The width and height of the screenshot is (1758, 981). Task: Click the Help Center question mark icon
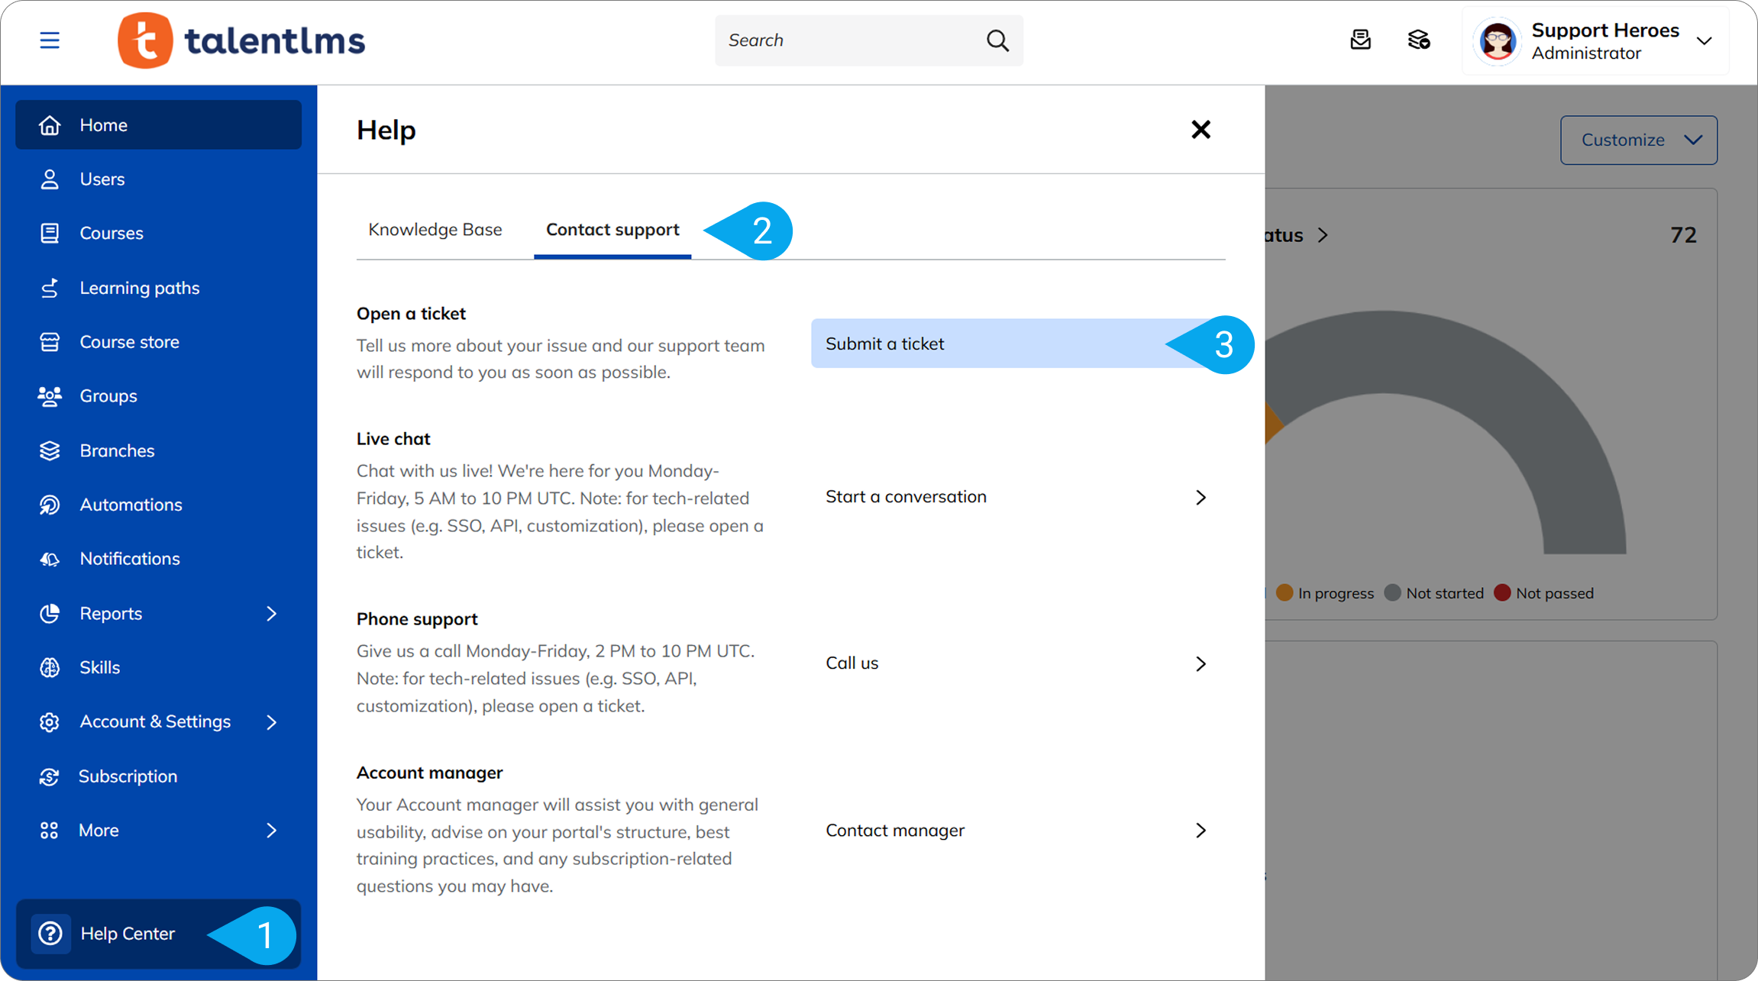click(x=50, y=933)
